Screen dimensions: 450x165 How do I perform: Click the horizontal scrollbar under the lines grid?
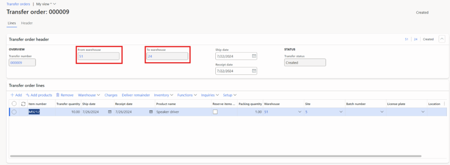click(215, 156)
